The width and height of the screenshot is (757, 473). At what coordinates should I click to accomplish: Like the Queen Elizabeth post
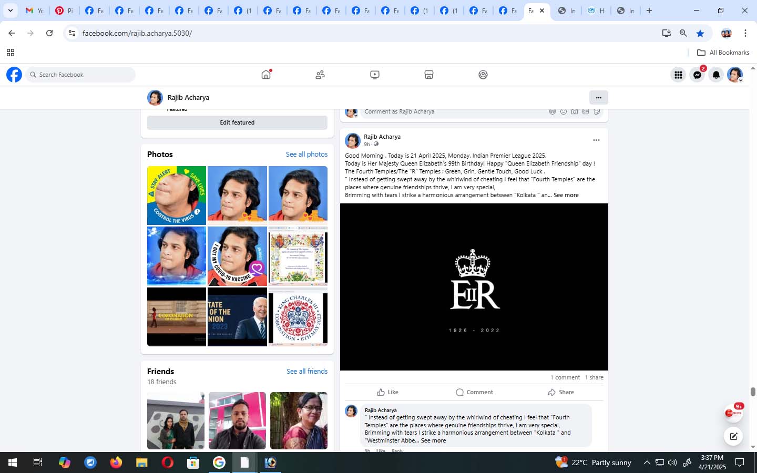[387, 392]
